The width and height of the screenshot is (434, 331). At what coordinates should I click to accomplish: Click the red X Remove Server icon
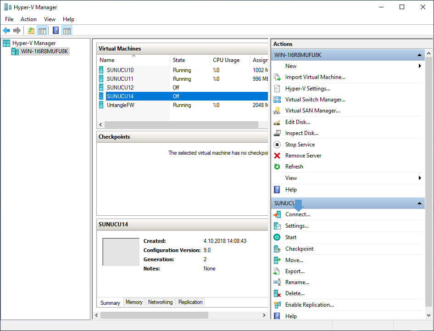[277, 156]
